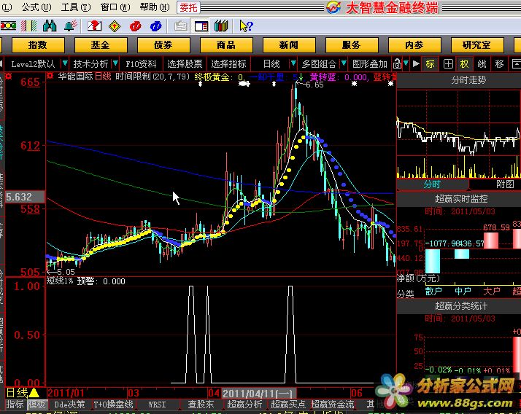Viewport: 521px width, 414px height.
Task: Click the alarm bell alert icon
Action: [x=70, y=26]
